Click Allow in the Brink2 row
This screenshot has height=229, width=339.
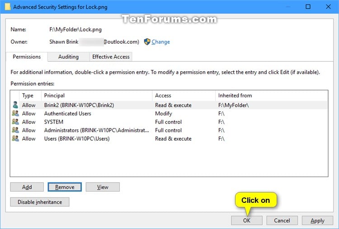coord(29,105)
